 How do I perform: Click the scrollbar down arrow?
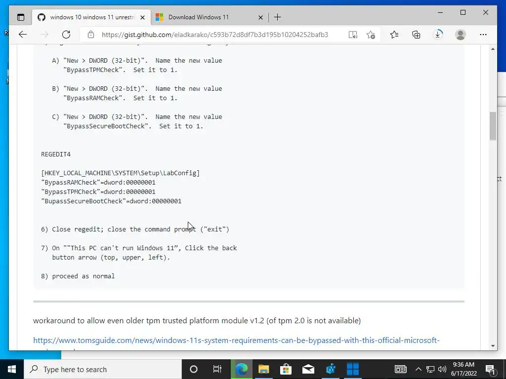point(493,346)
